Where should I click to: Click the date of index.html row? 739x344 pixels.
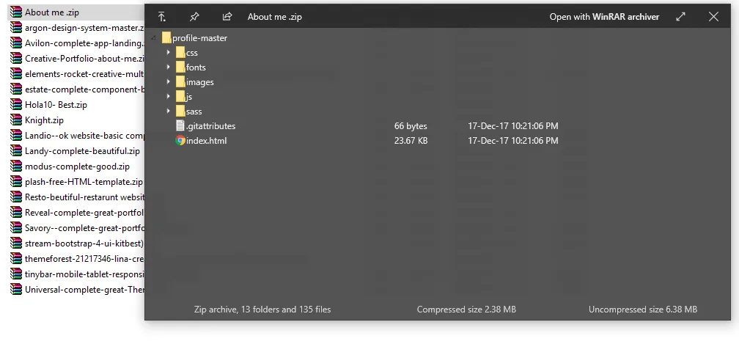point(512,140)
